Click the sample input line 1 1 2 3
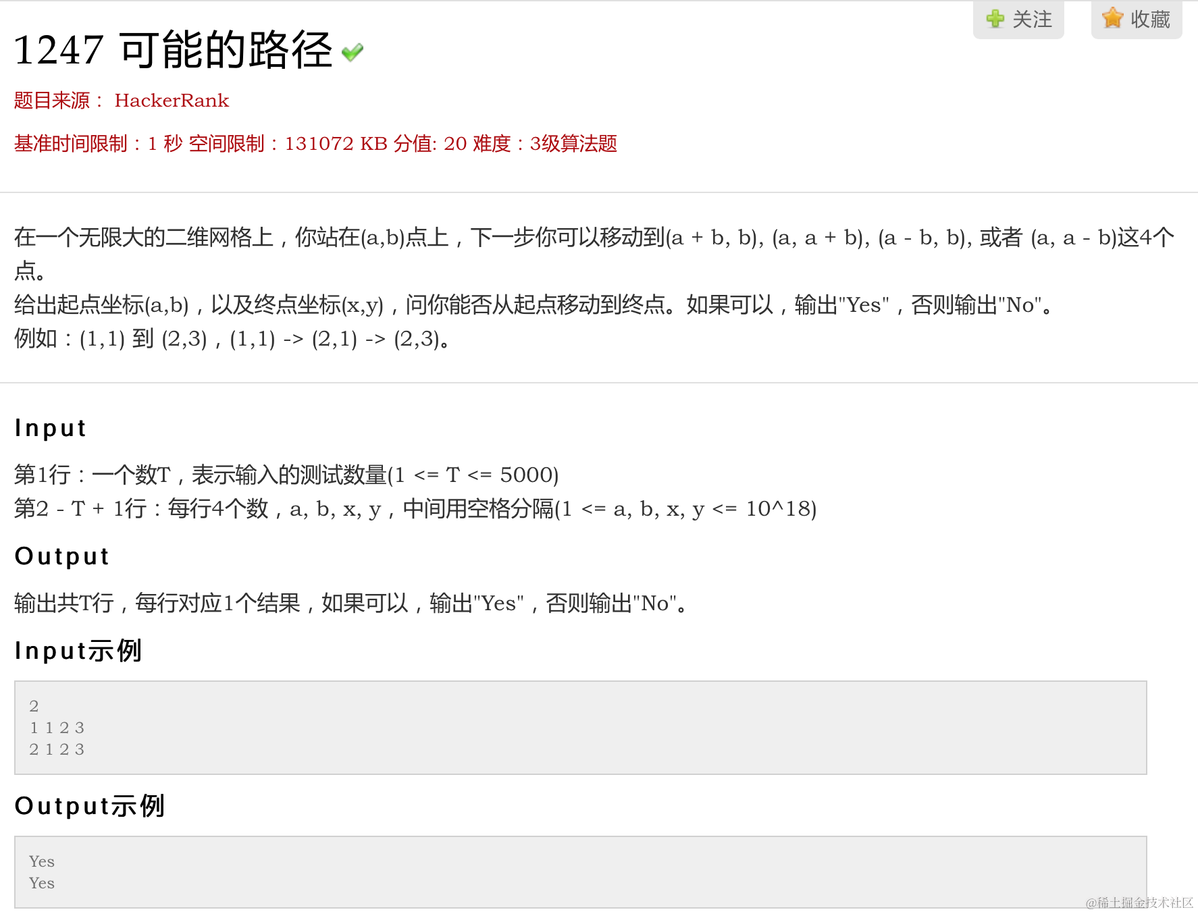This screenshot has height=914, width=1198. (x=57, y=728)
